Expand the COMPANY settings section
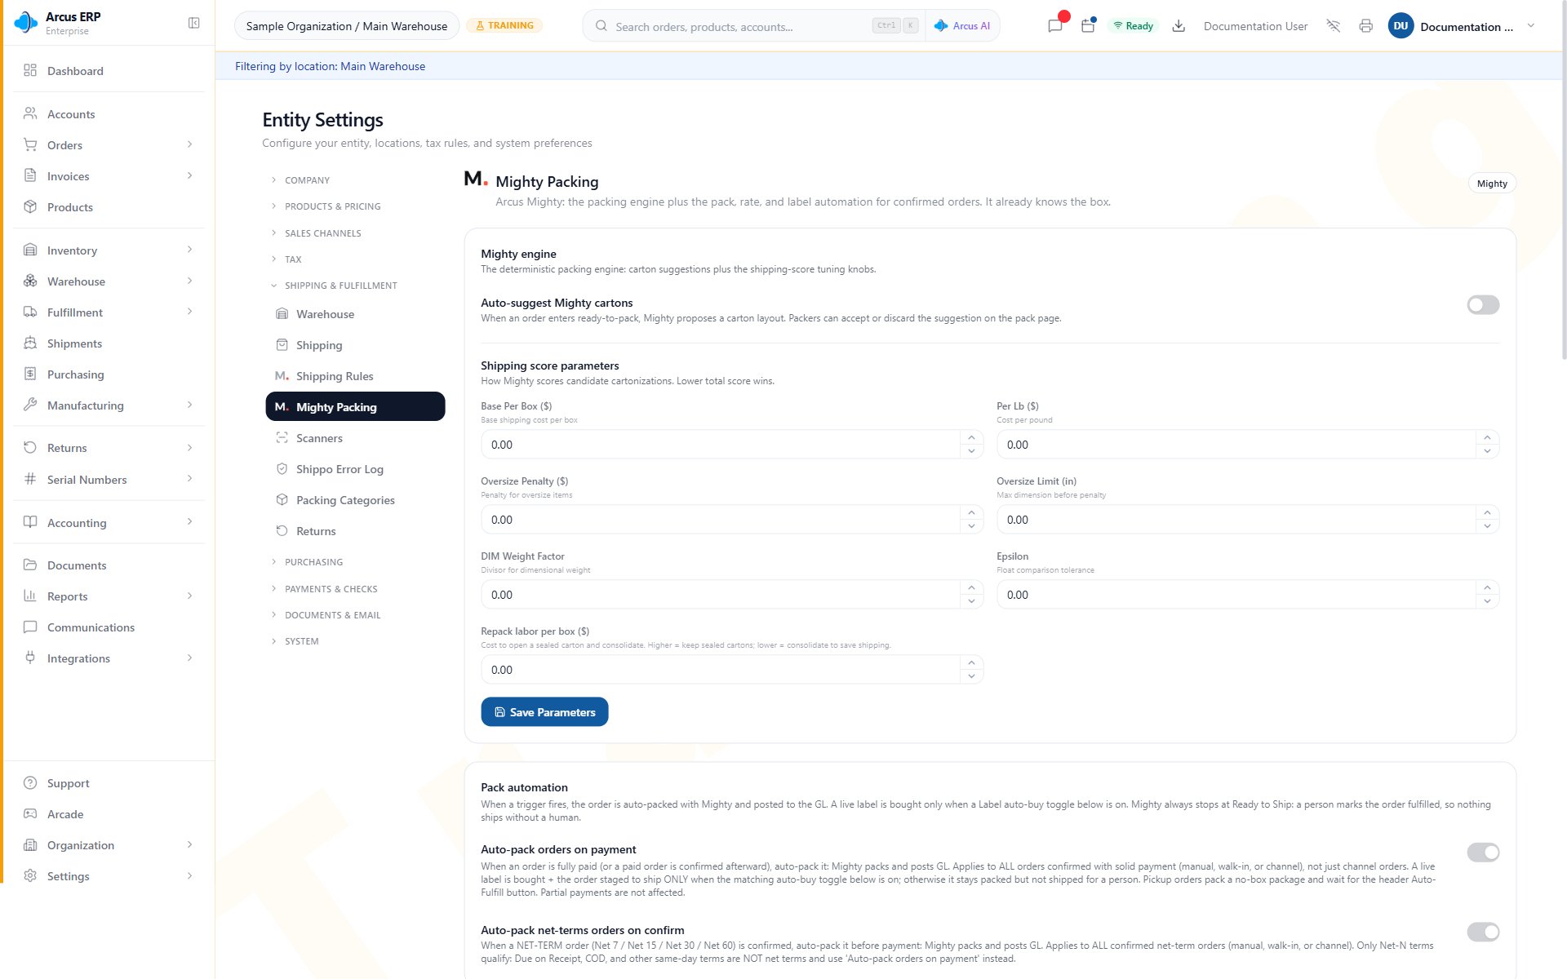 [x=355, y=180]
